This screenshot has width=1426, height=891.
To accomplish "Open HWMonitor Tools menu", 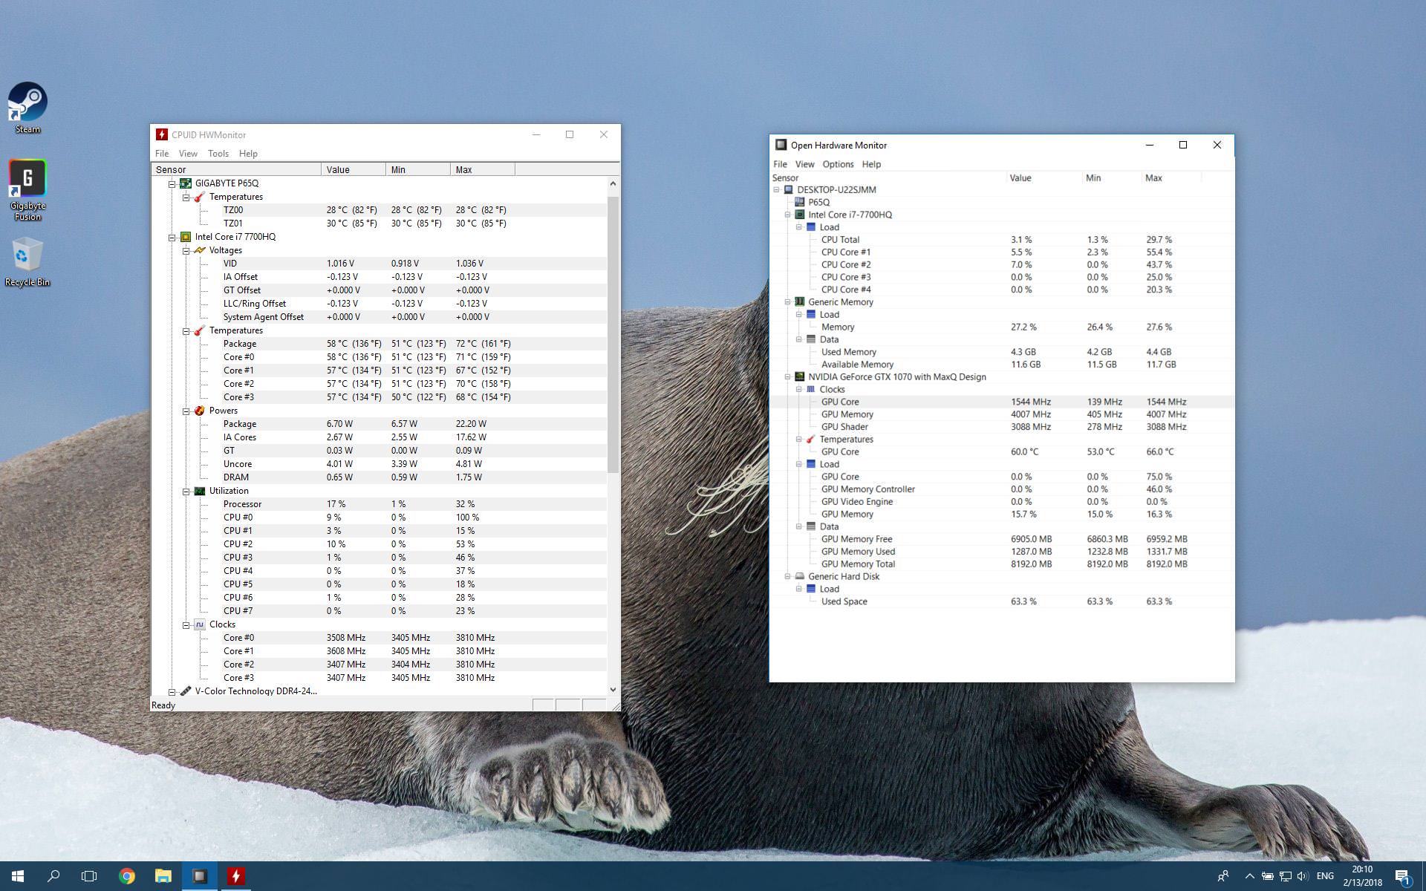I will click(218, 154).
